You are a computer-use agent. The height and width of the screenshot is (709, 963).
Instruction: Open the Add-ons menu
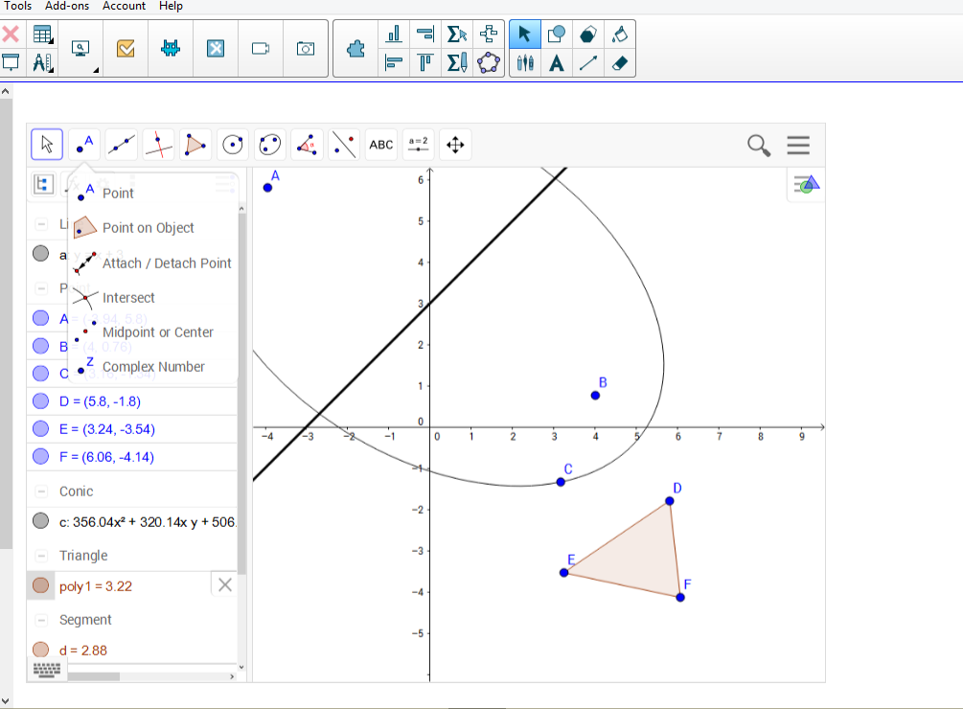point(67,6)
